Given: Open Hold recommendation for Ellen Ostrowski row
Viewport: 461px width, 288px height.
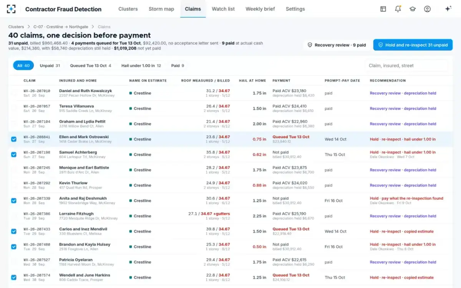Looking at the screenshot, I should click(403, 139).
